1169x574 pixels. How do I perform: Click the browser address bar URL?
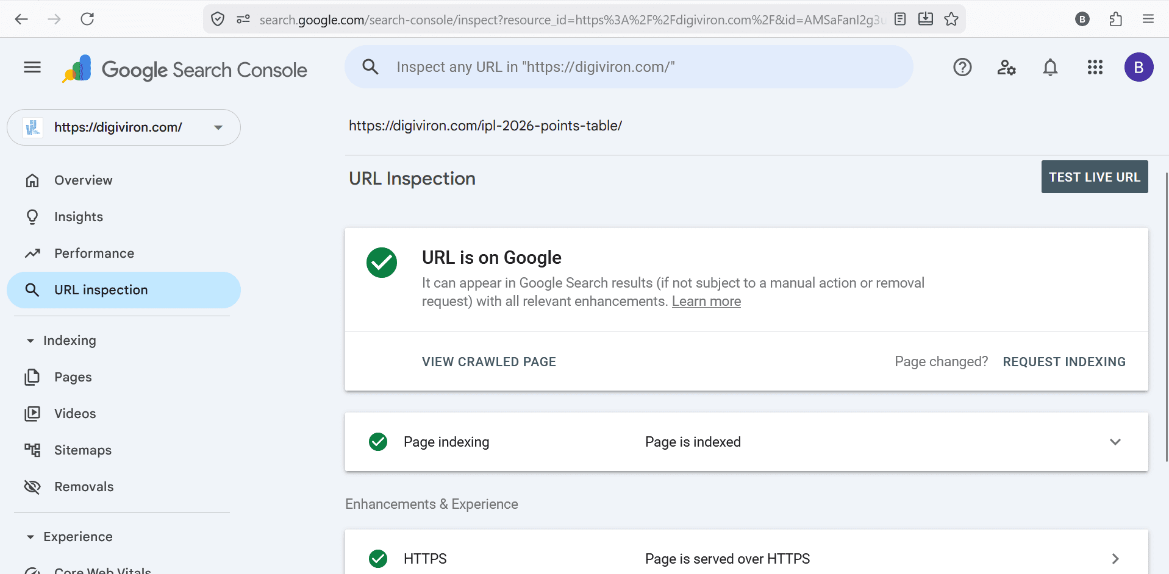(x=572, y=19)
